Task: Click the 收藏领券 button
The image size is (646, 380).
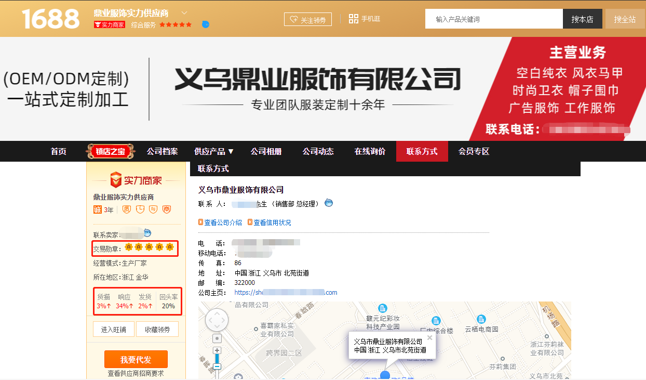Action: (x=157, y=329)
